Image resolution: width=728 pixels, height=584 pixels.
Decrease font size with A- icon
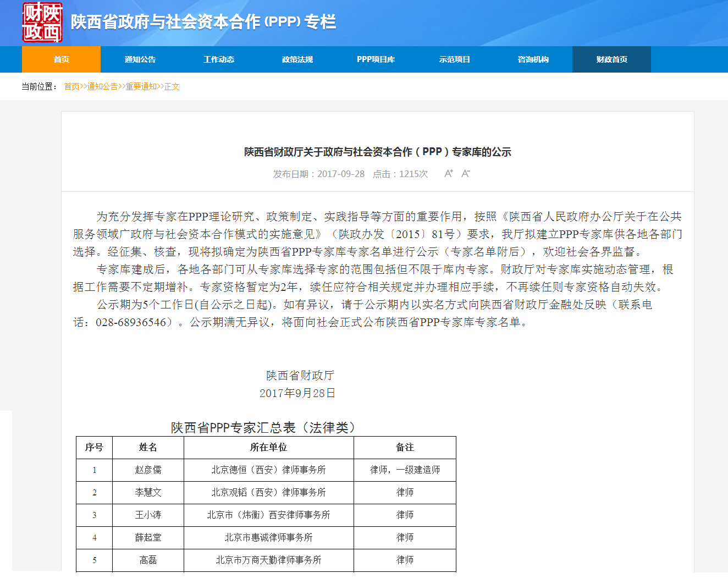[466, 173]
